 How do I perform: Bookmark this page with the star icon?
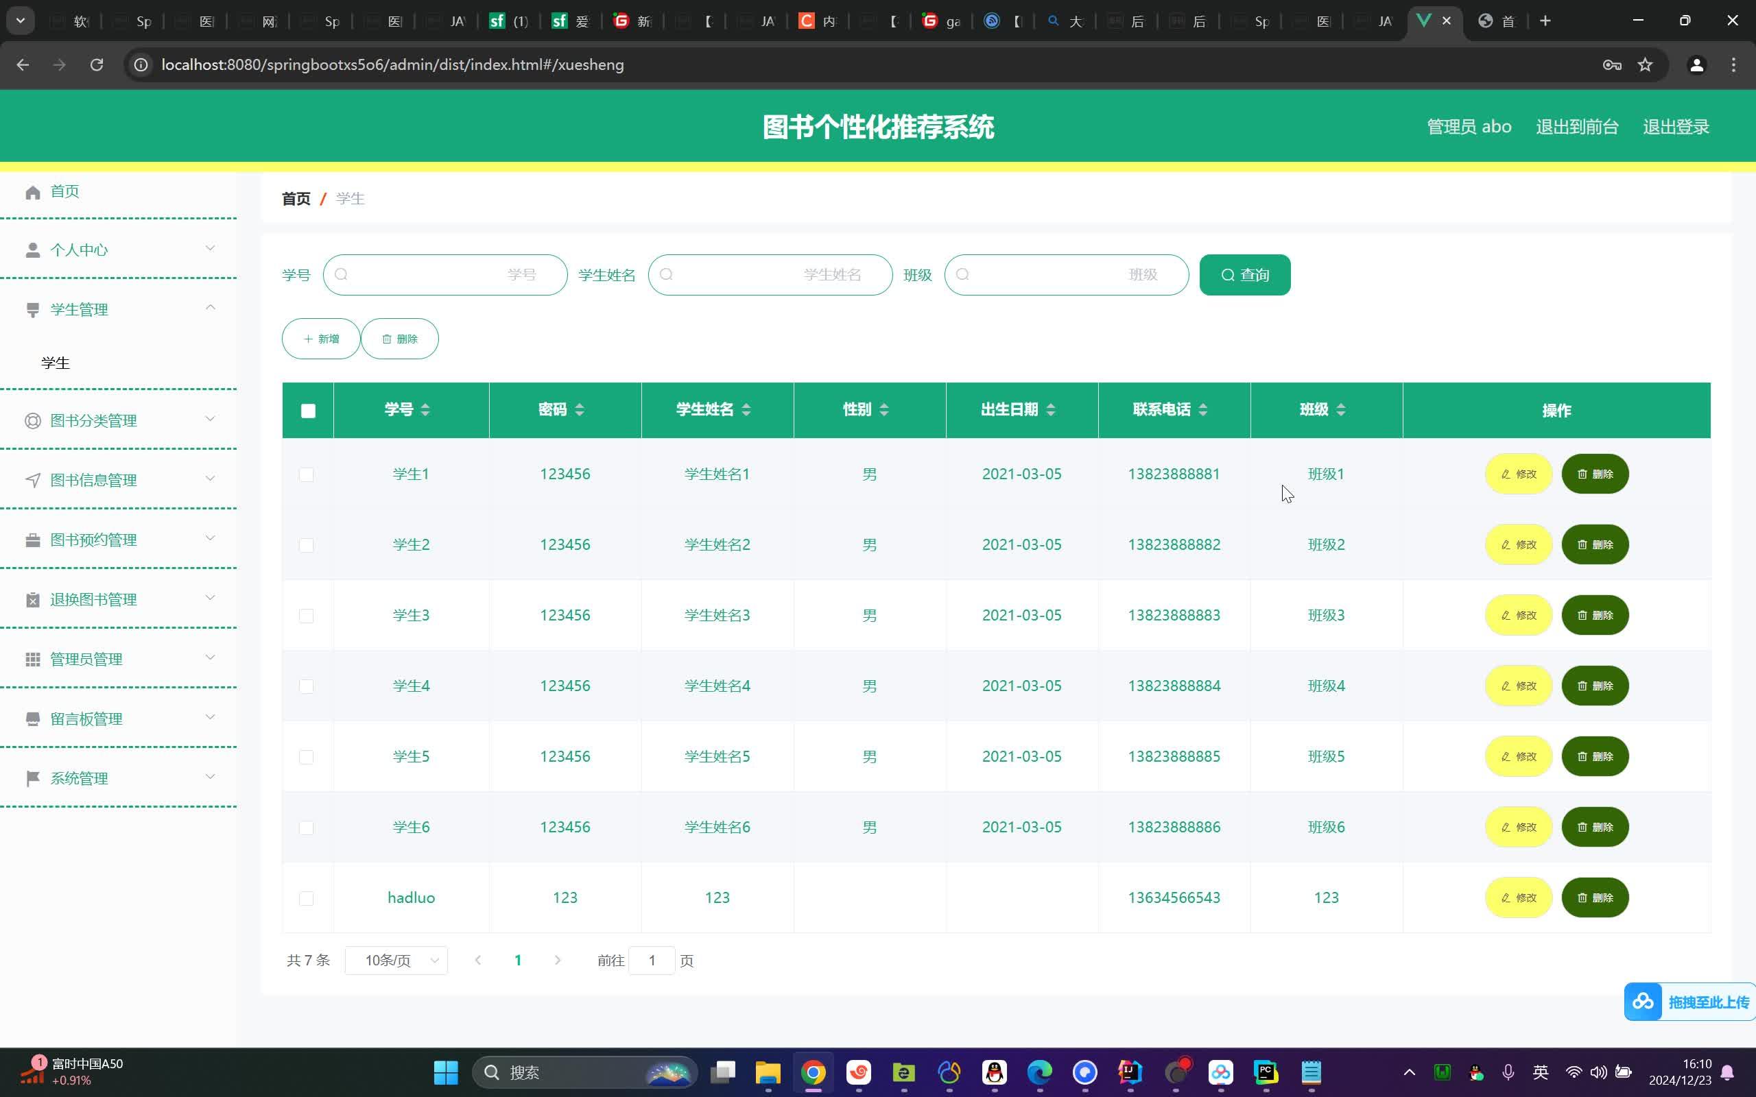(x=1645, y=65)
